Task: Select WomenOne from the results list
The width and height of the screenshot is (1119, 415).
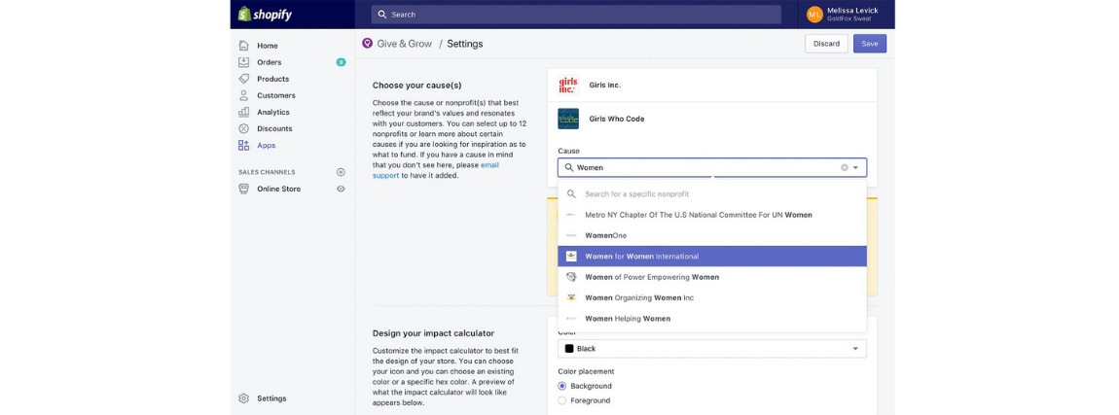Action: 605,235
